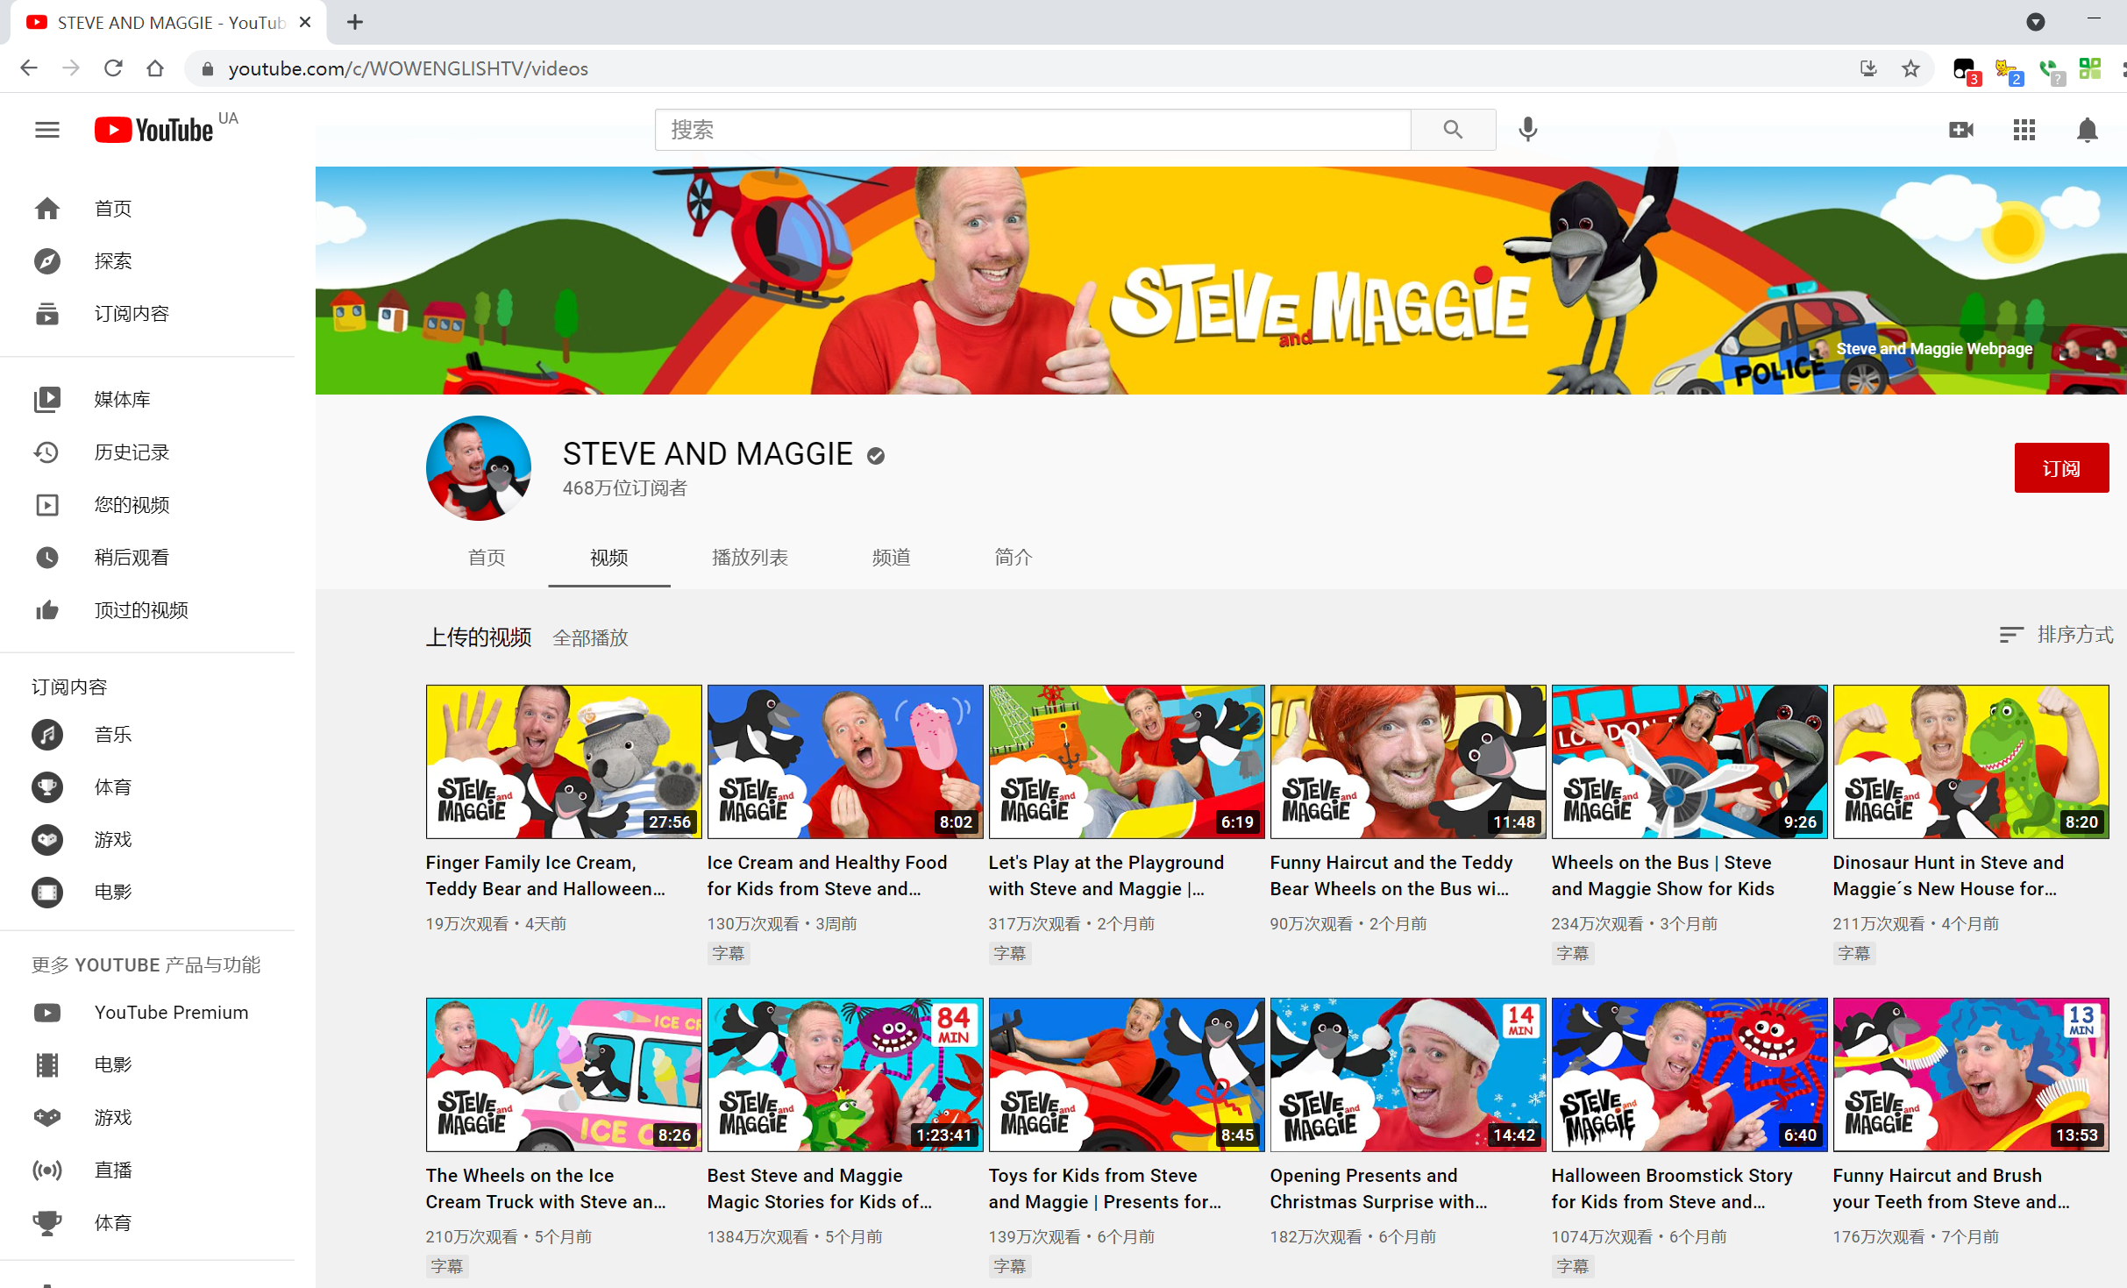
Task: Open Toys for Kids from Steve video title
Action: tap(1105, 1189)
